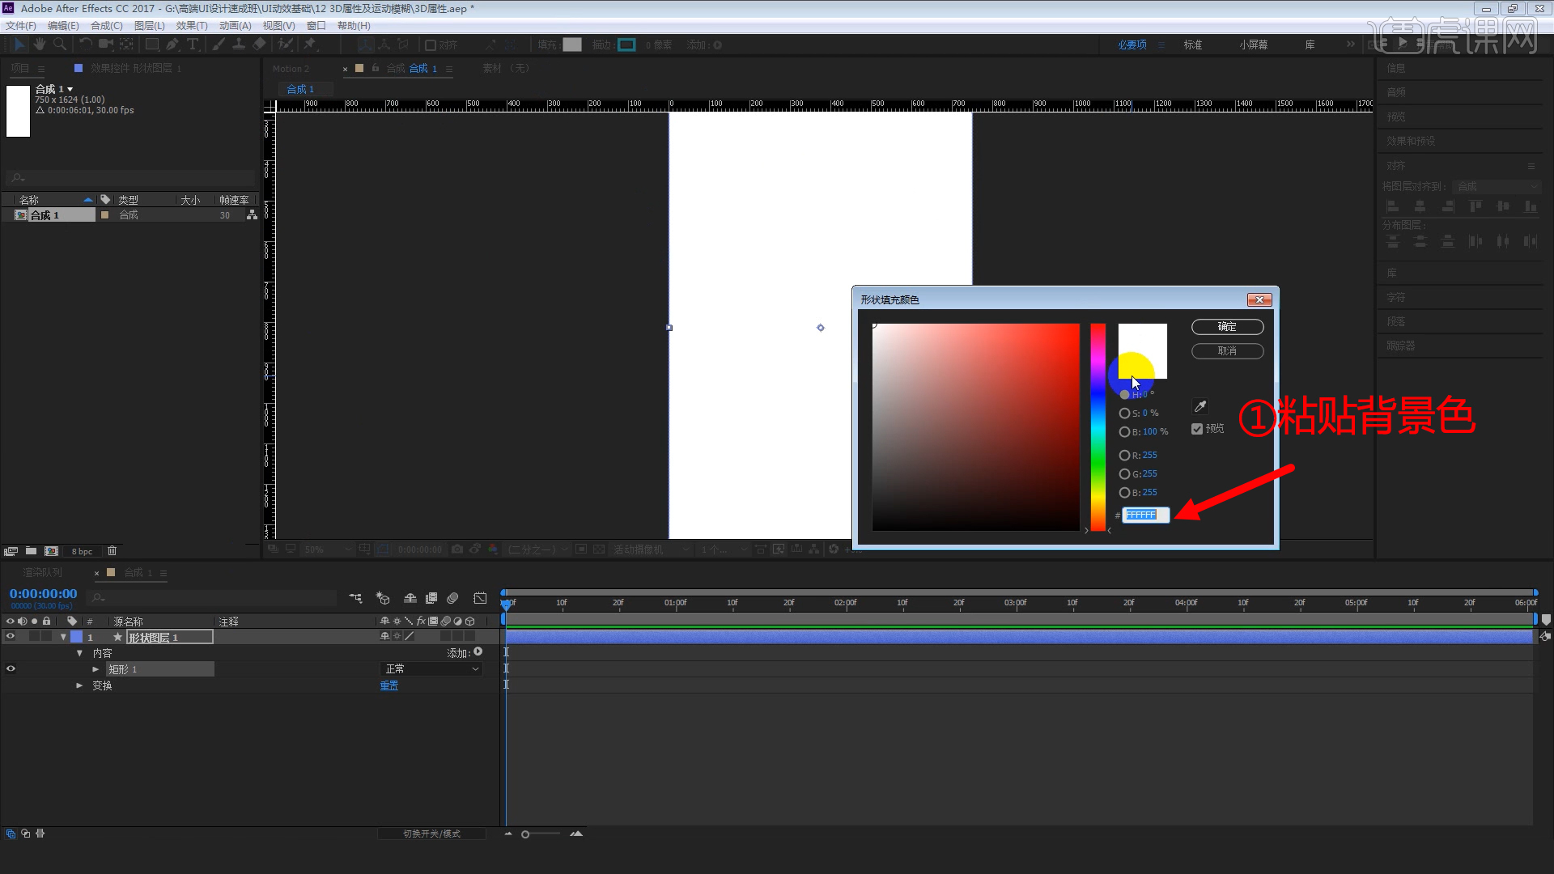1554x874 pixels.
Task: Open the 效果(T) menu
Action: 192,26
